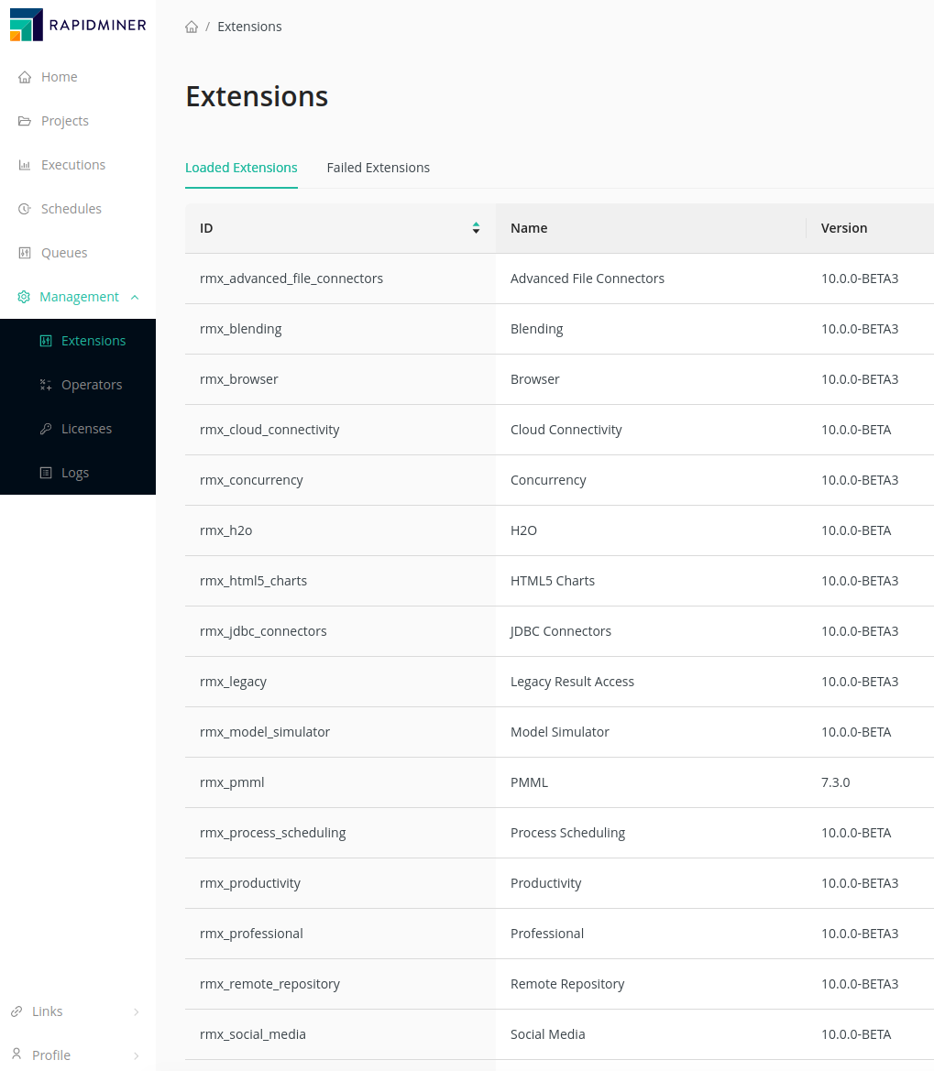This screenshot has height=1071, width=934.
Task: View Executions via its sidebar icon
Action: click(x=24, y=164)
